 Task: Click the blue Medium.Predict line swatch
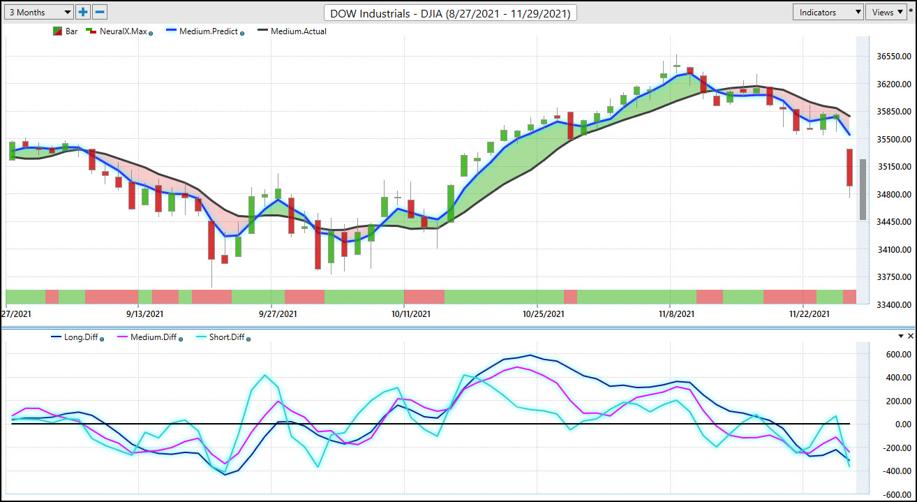tap(170, 31)
